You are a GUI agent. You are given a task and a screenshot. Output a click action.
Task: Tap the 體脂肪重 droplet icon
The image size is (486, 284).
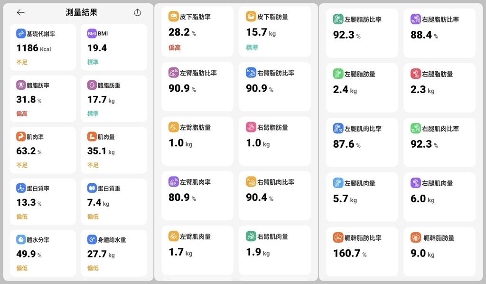point(92,85)
